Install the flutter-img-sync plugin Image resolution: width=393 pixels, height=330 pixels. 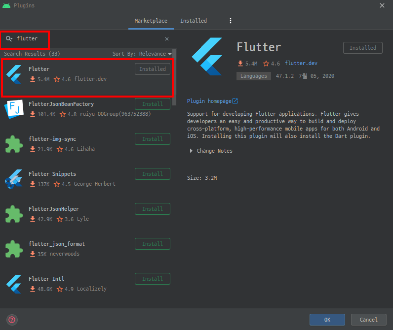click(x=153, y=139)
